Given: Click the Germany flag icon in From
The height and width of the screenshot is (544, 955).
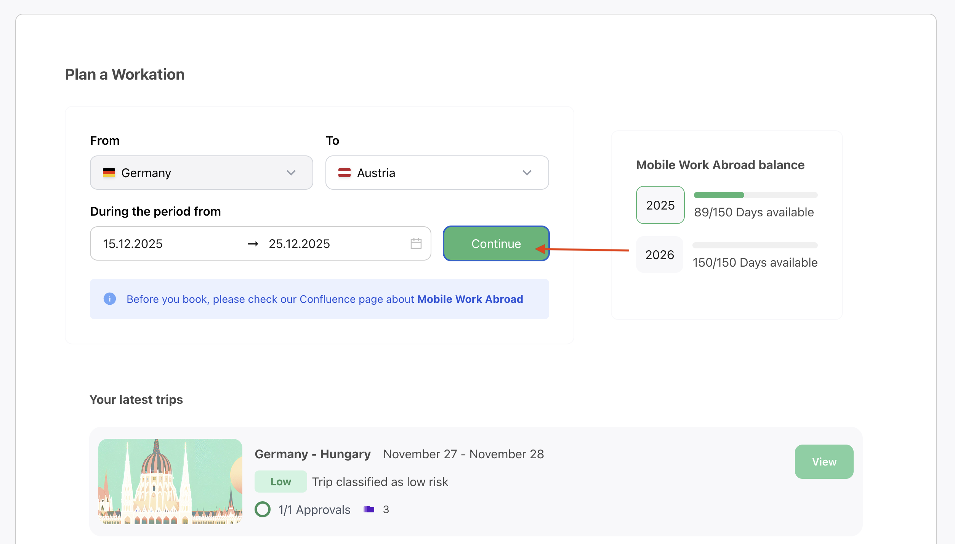Looking at the screenshot, I should (109, 173).
